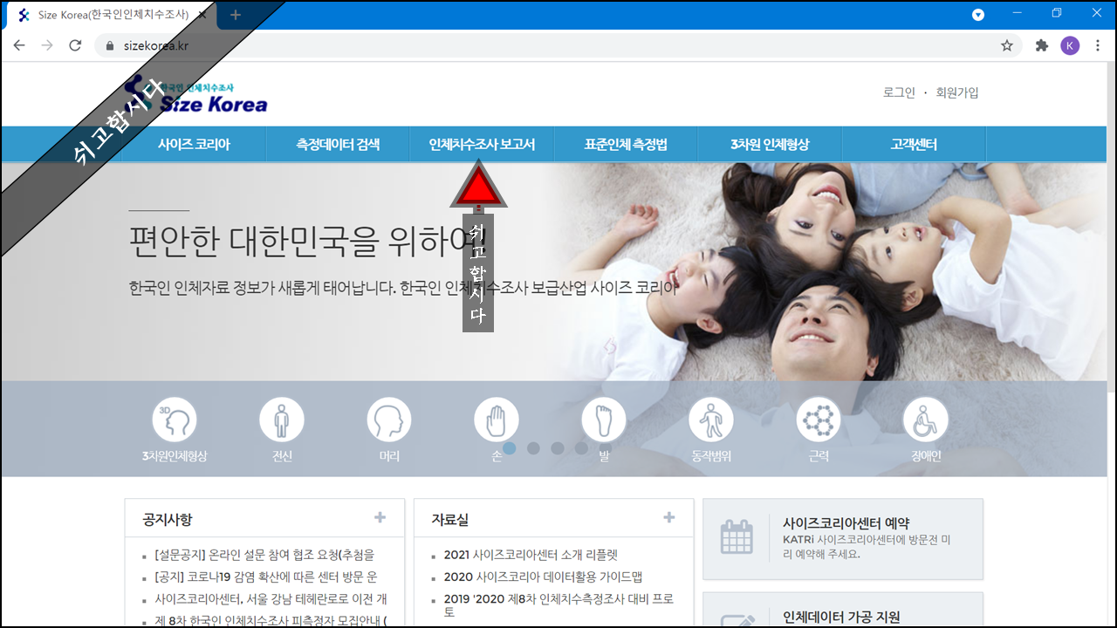
Task: Click the browser back arrow
Action: coord(19,45)
